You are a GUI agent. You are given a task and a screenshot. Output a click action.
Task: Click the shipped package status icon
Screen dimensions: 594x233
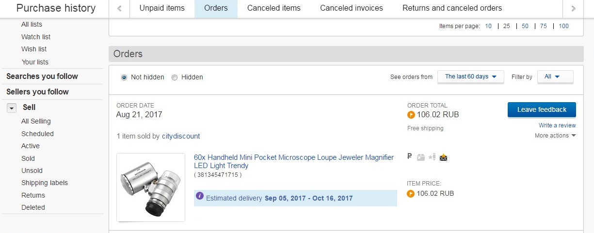tap(420, 157)
